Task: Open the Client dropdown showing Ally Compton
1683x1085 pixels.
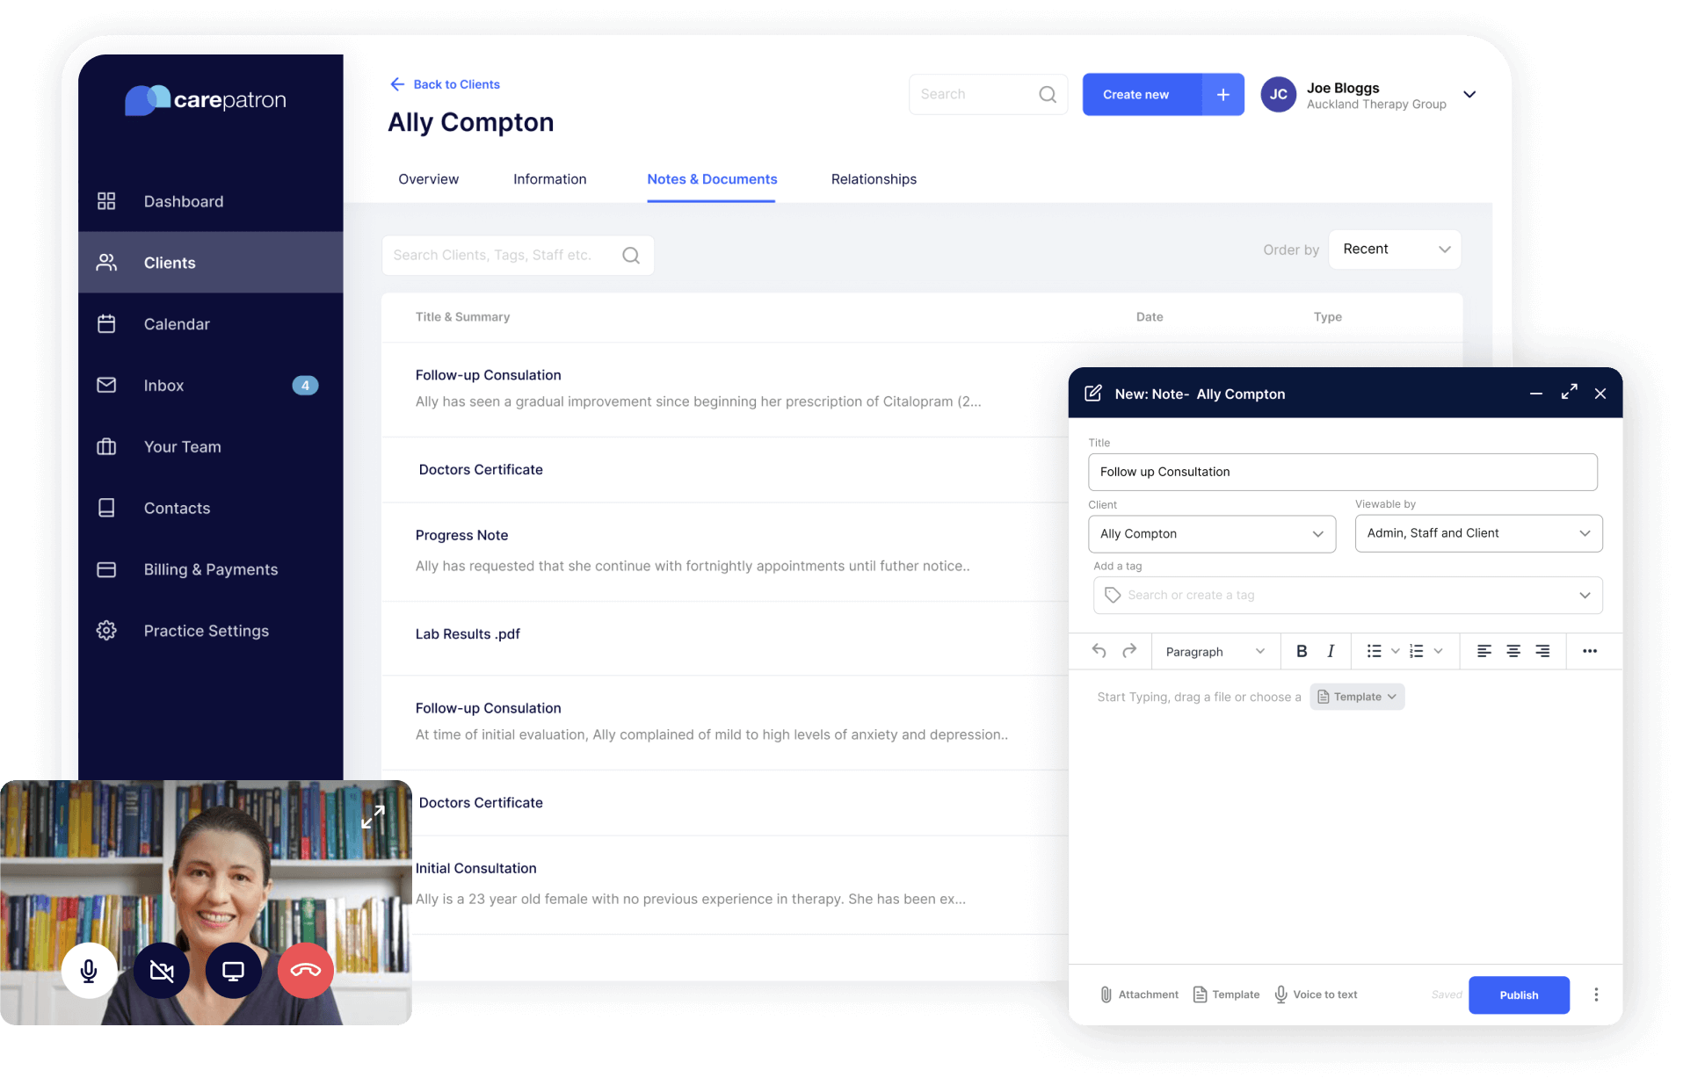Action: click(1212, 533)
